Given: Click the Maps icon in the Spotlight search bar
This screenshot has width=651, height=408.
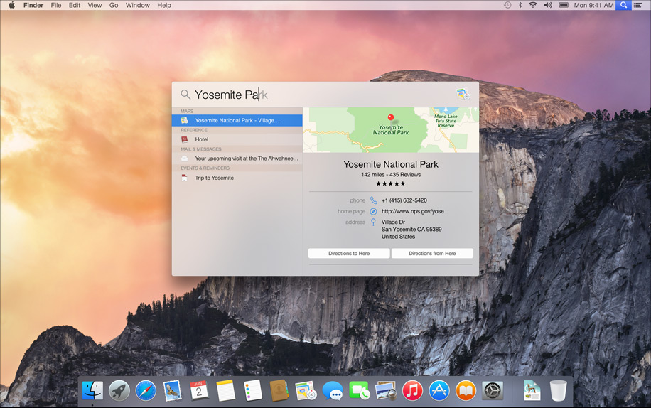Looking at the screenshot, I should click(x=463, y=94).
